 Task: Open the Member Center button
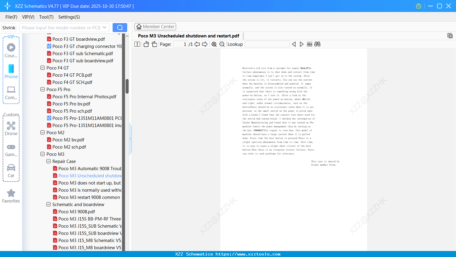[155, 27]
